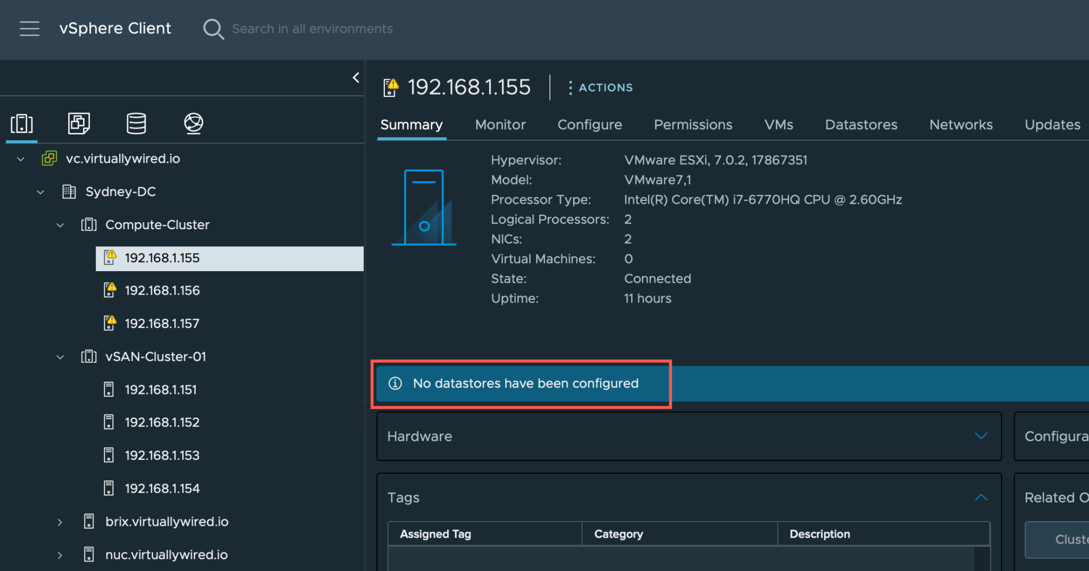Click host icon beside brix.virtuallywired.io
This screenshot has height=571, width=1089.
pyautogui.click(x=89, y=522)
